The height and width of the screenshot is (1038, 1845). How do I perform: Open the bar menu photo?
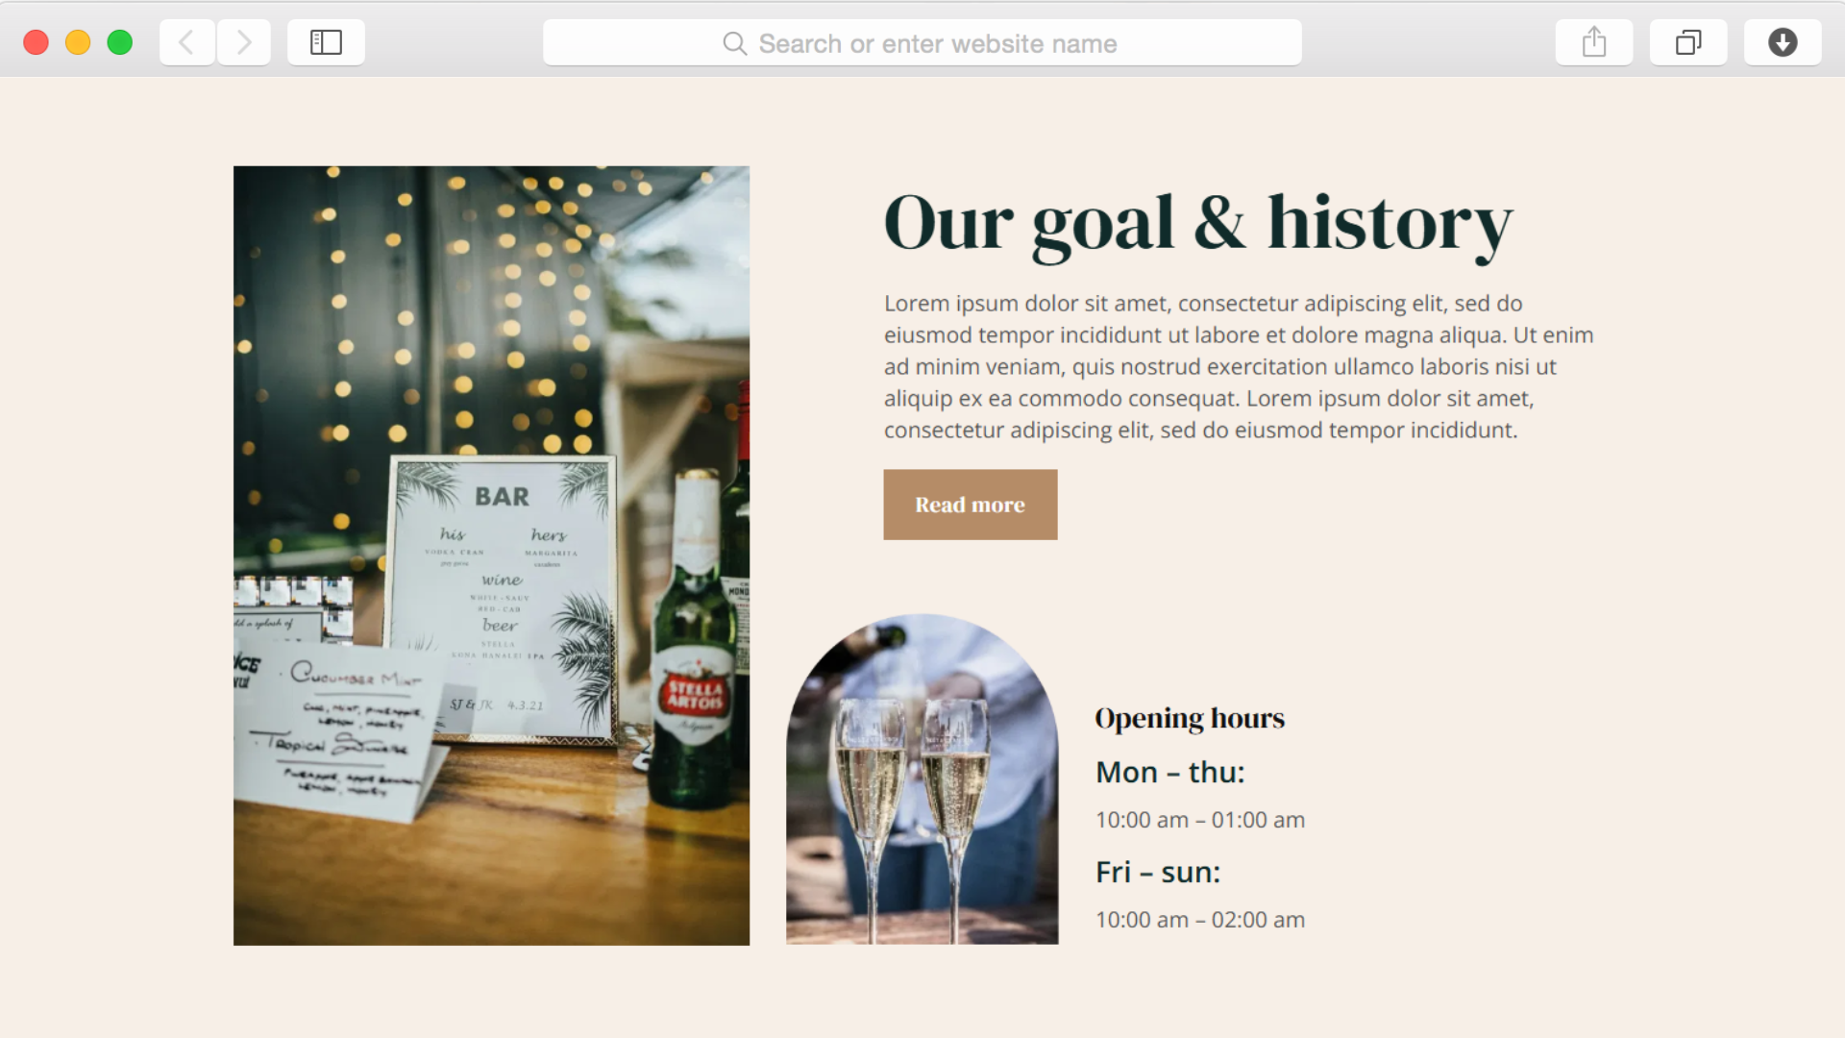(x=491, y=556)
